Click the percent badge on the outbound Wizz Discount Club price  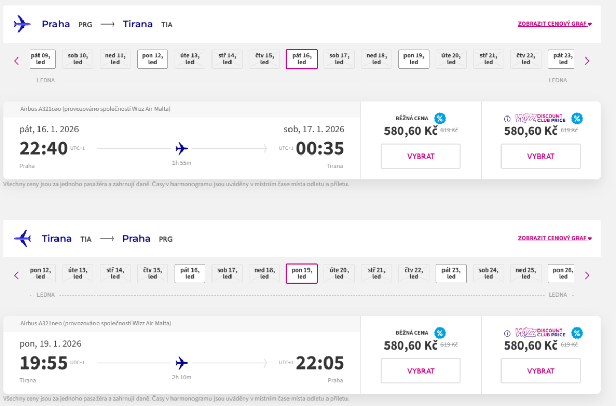[x=577, y=119]
